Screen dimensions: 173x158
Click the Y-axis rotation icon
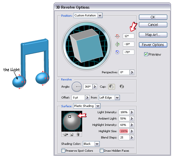[117, 44]
